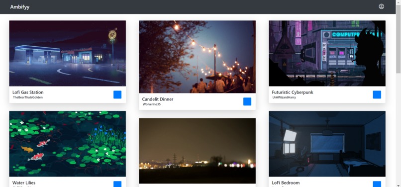
Task: Open the Candelit Dinner string lights thumbnail
Action: click(197, 57)
